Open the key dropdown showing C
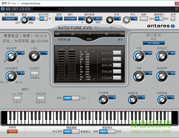The image size is (179, 138). click(59, 19)
